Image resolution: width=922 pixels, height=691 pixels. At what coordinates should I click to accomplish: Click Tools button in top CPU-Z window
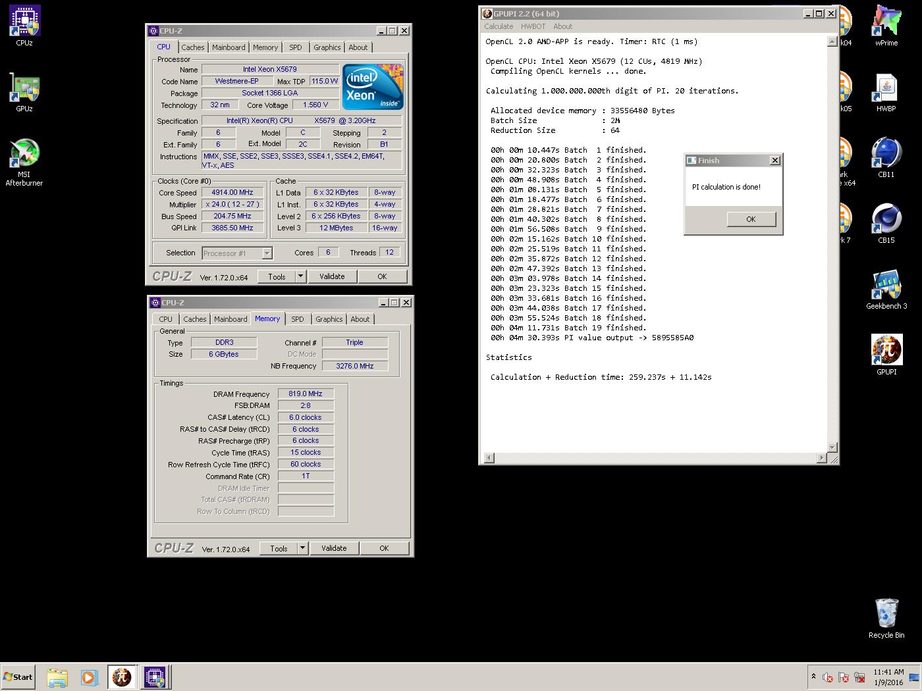click(x=277, y=276)
